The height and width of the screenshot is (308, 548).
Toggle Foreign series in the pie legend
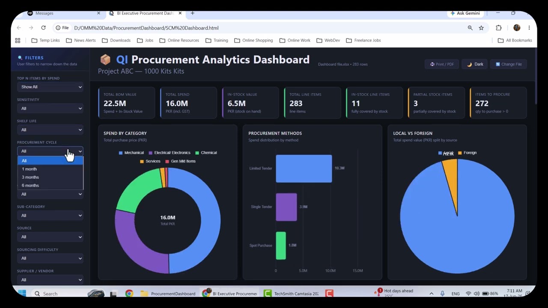(x=467, y=153)
